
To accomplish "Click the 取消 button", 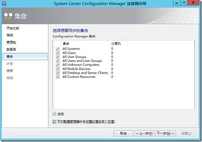I will point(123,133).
